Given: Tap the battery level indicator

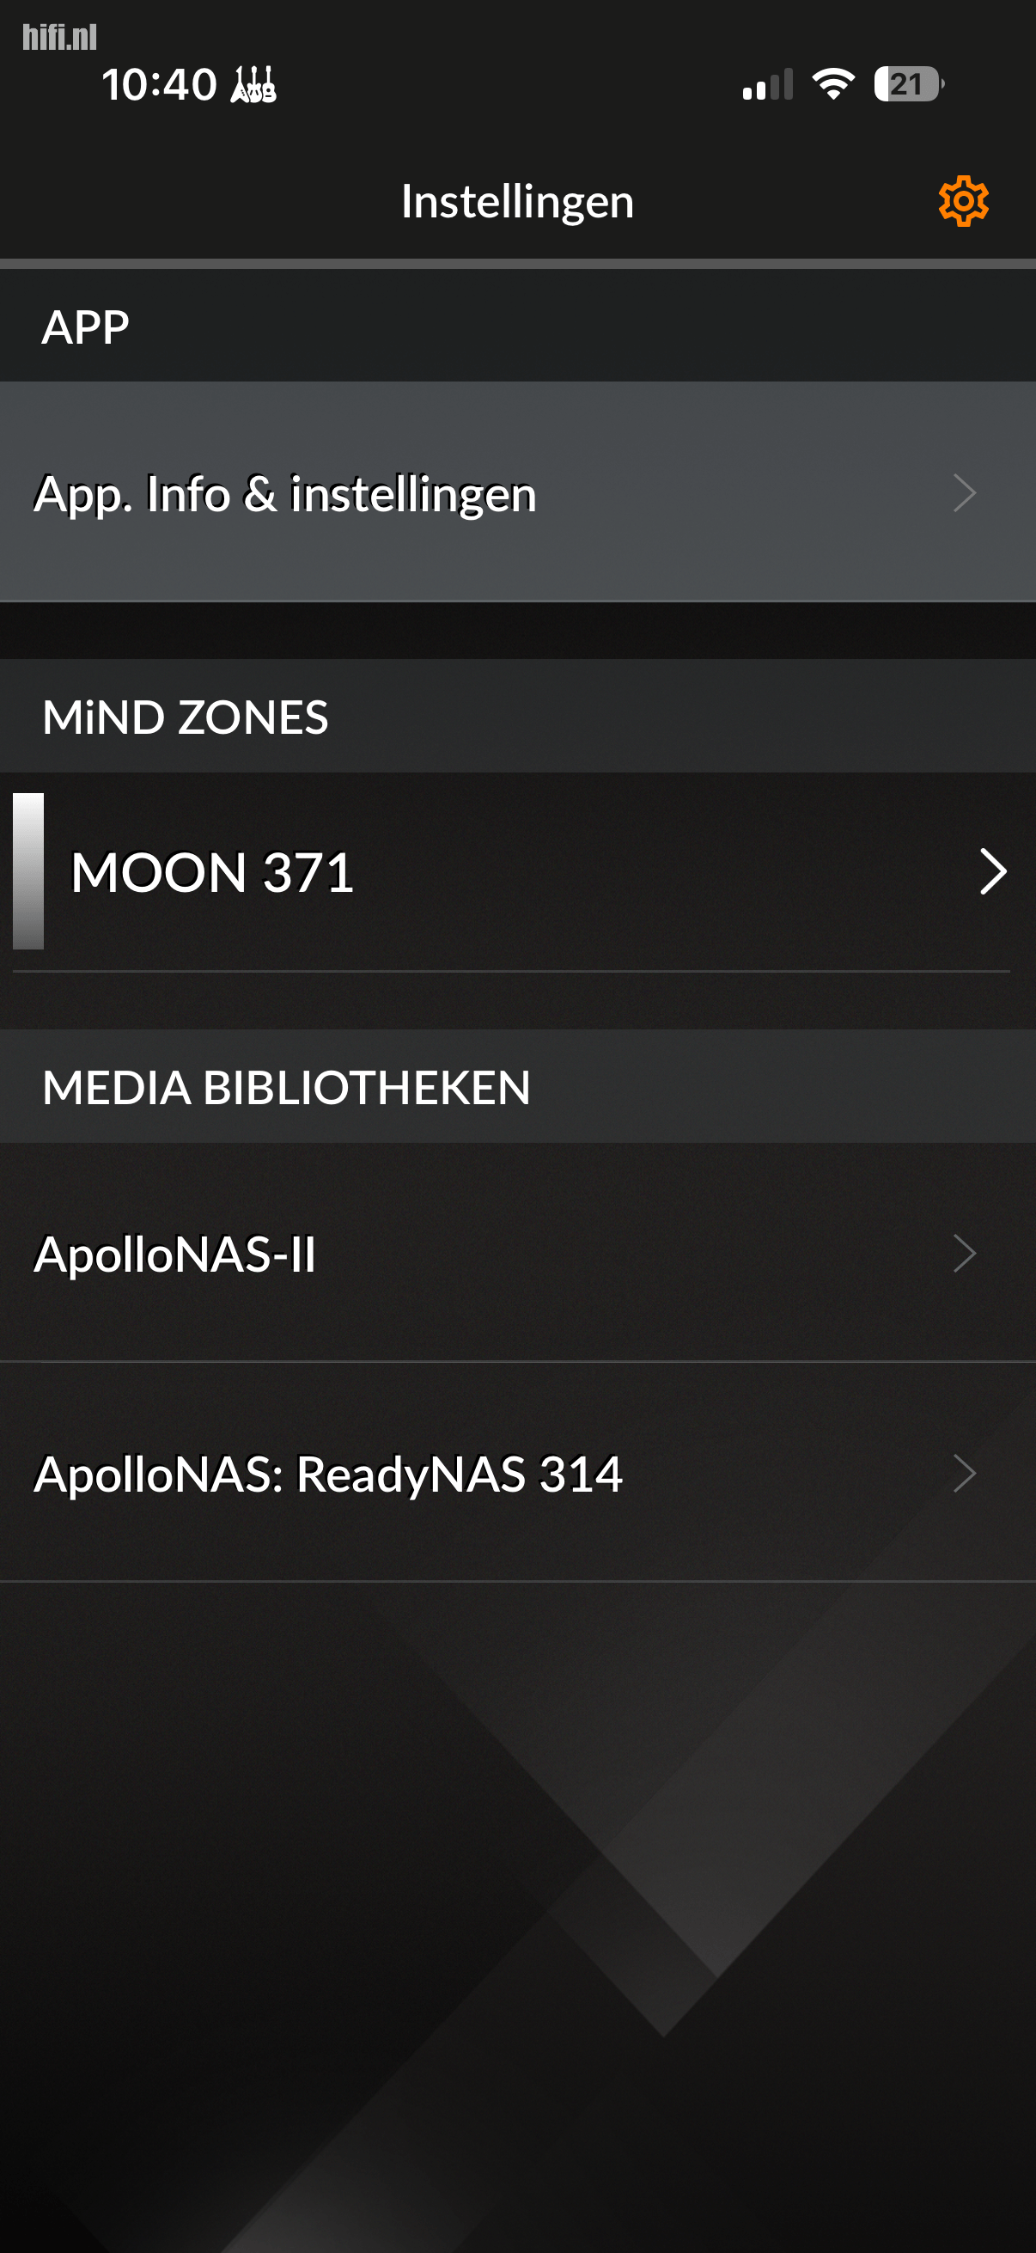Looking at the screenshot, I should pos(907,84).
